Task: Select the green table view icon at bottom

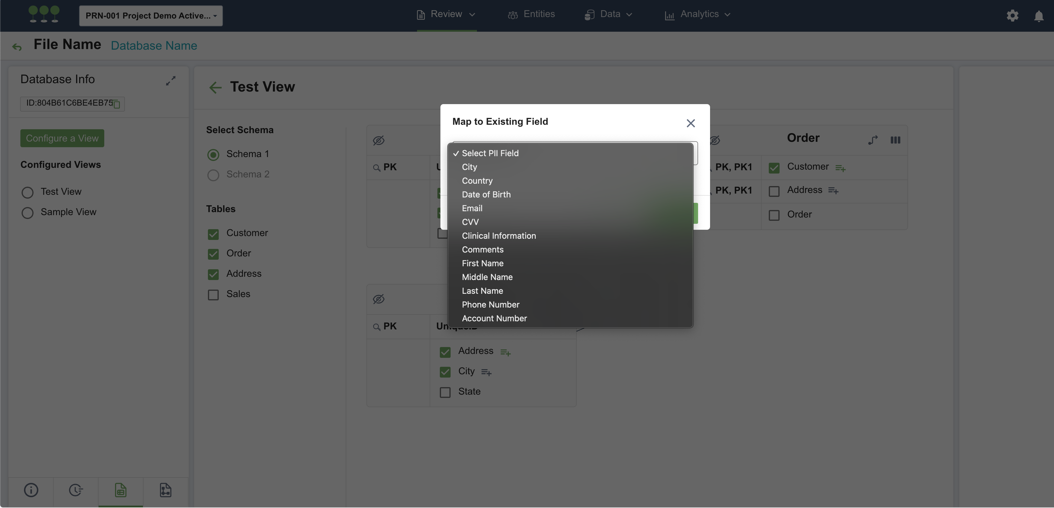Action: click(121, 490)
